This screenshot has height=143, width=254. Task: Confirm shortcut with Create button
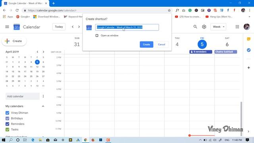click(x=146, y=44)
